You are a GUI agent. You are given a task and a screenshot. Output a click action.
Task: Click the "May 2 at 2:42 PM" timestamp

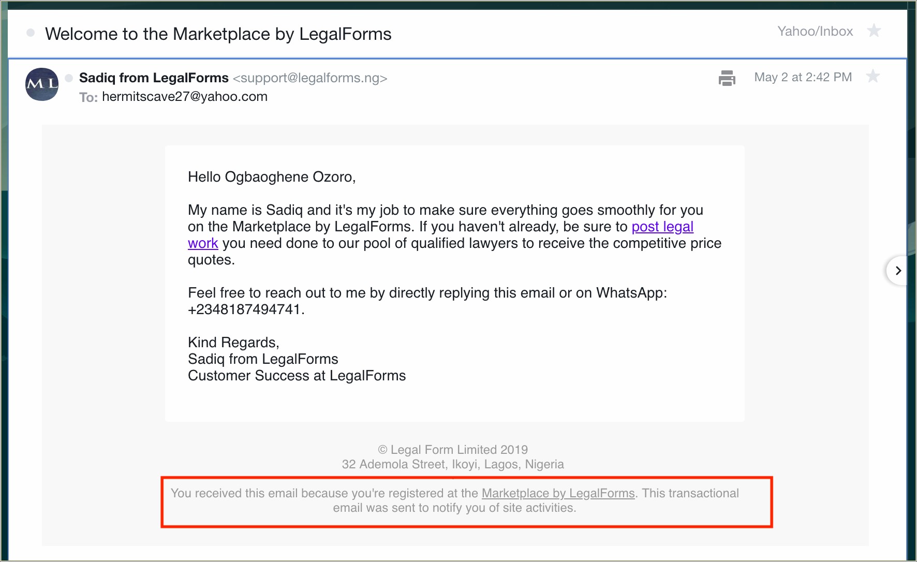coord(803,77)
